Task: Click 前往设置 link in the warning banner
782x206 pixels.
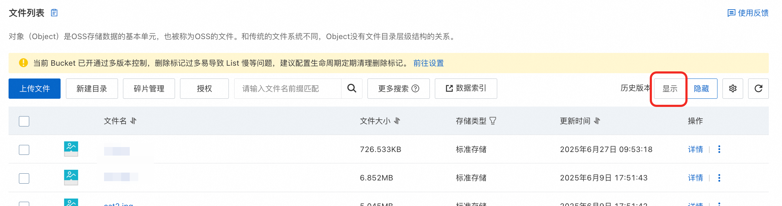Action: tap(428, 63)
